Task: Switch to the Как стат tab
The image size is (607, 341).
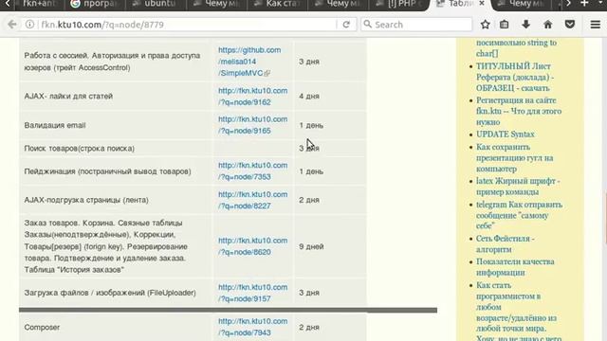Action: click(277, 4)
